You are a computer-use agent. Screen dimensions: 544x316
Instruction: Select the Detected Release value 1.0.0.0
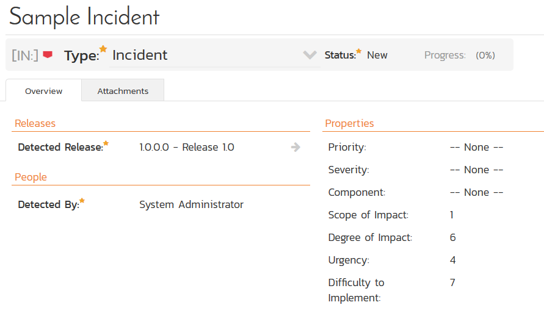tap(187, 147)
